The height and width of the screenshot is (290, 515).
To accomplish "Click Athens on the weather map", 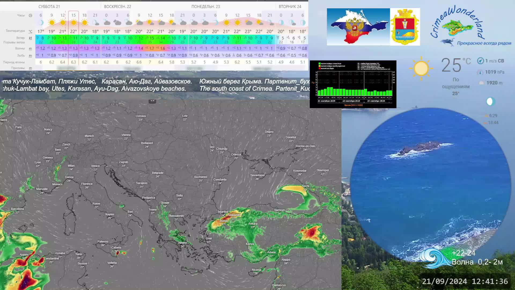I will [x=182, y=244].
